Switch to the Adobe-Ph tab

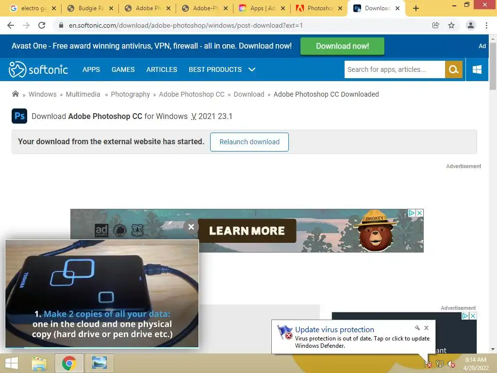[x=205, y=8]
